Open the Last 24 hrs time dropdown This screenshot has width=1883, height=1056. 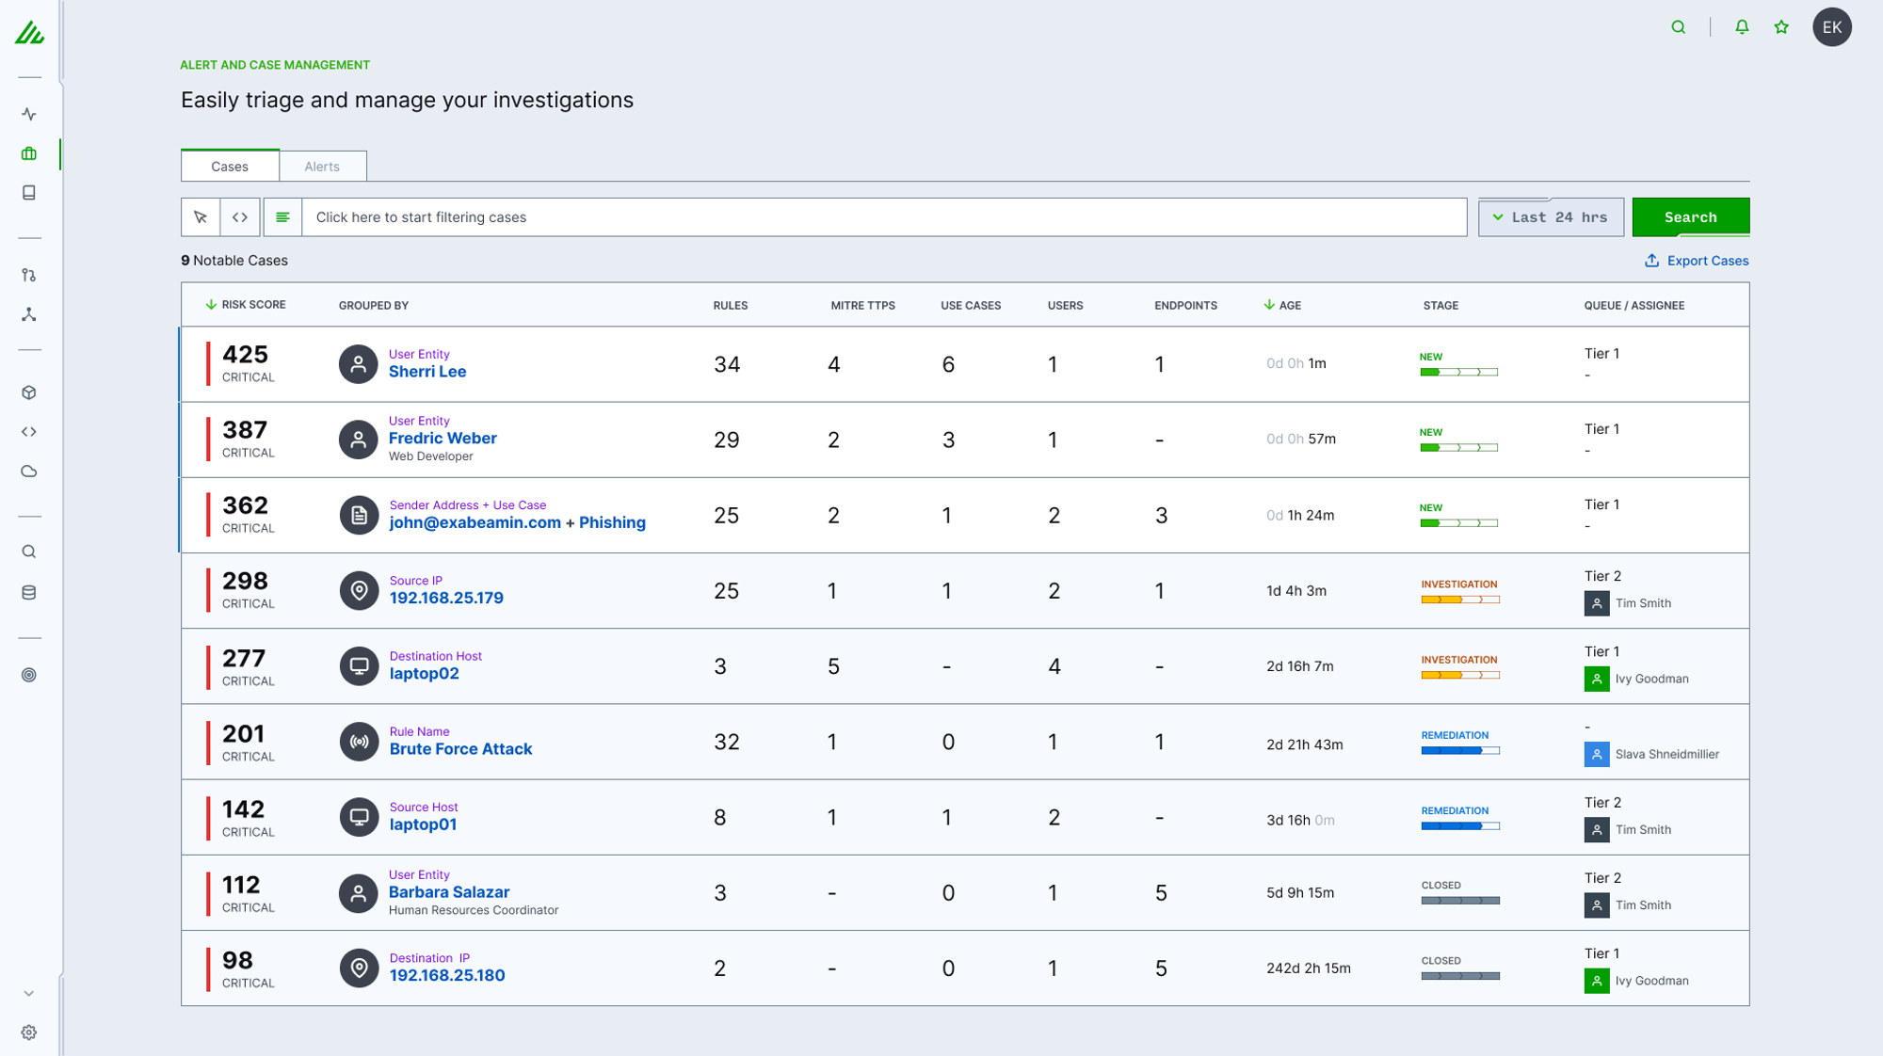pyautogui.click(x=1551, y=217)
